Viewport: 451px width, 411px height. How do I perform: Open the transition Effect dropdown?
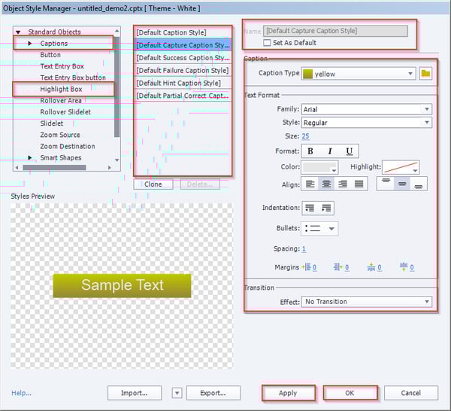367,302
